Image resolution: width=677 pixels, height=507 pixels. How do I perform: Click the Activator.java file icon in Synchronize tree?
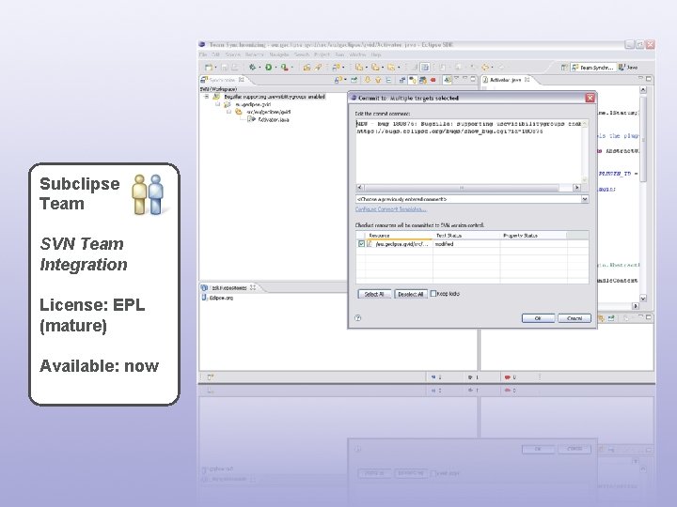(x=252, y=119)
